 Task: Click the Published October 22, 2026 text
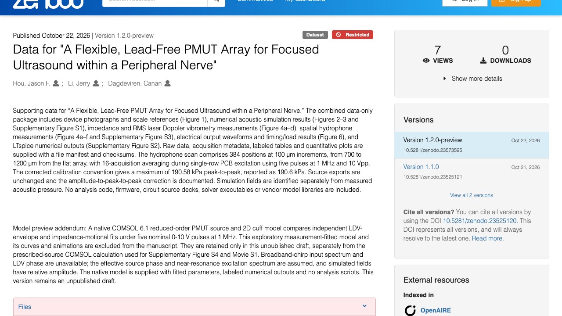[51, 36]
